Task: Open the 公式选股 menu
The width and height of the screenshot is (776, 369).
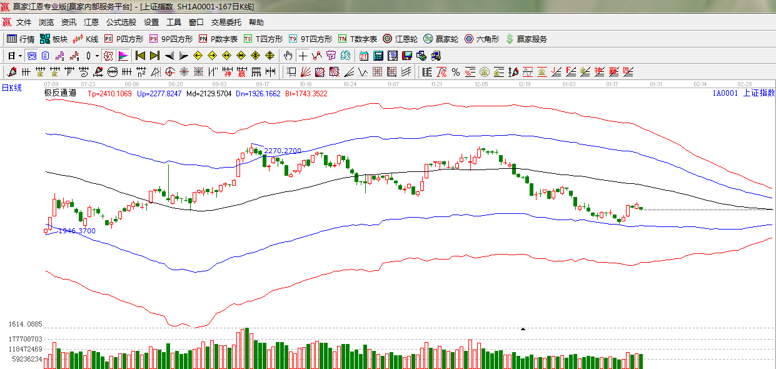Action: 121,23
